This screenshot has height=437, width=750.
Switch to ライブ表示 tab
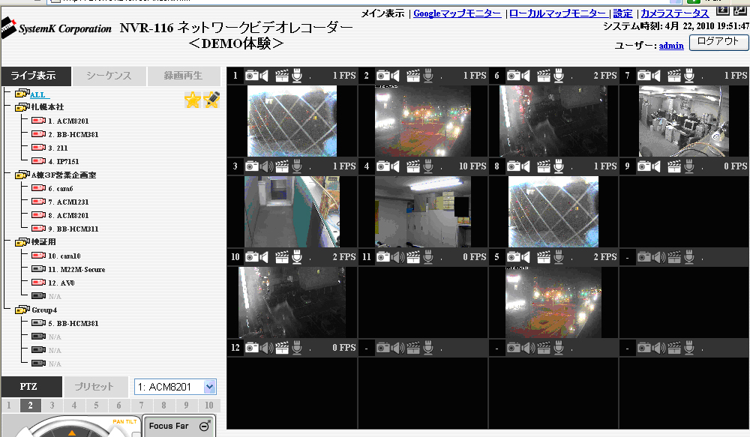click(x=36, y=76)
